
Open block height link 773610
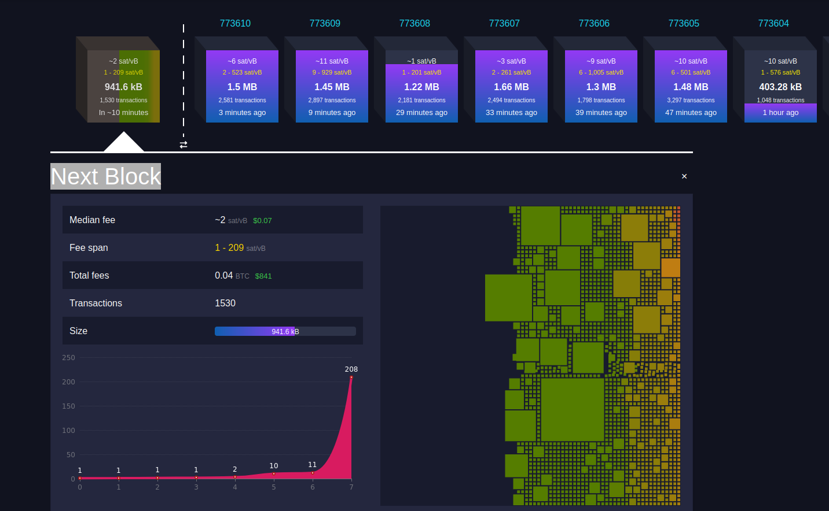tap(235, 23)
